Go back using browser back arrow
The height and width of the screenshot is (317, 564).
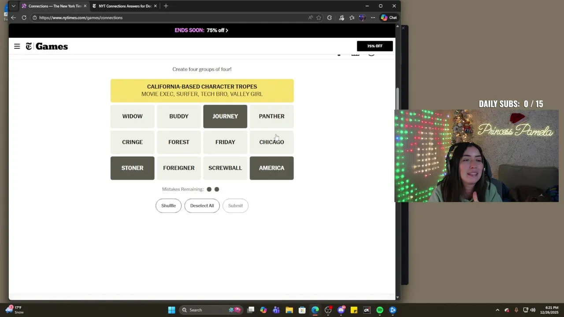click(13, 18)
